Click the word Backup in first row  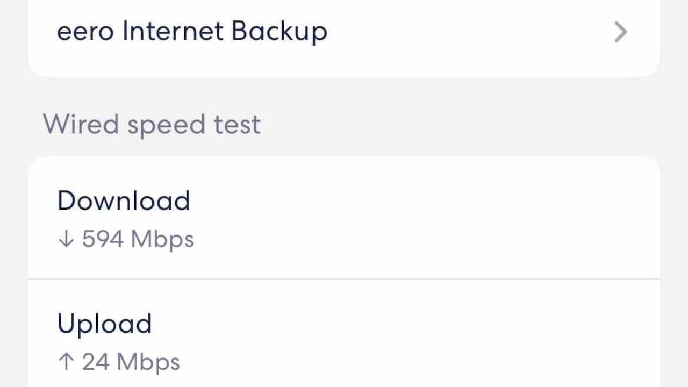279,31
